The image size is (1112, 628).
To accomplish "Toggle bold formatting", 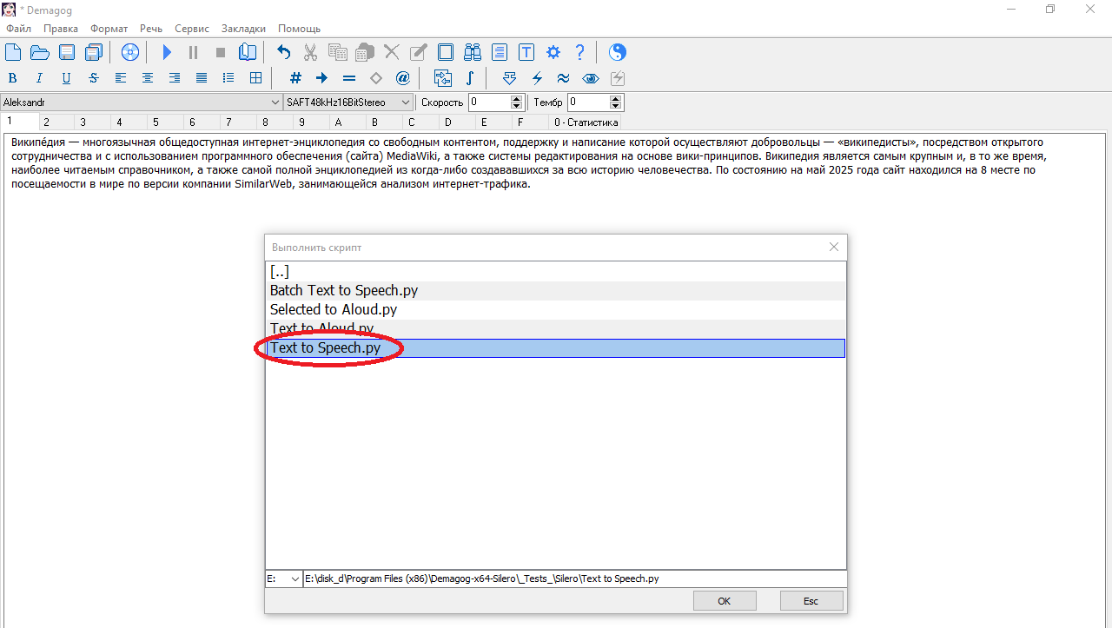I will [x=13, y=78].
